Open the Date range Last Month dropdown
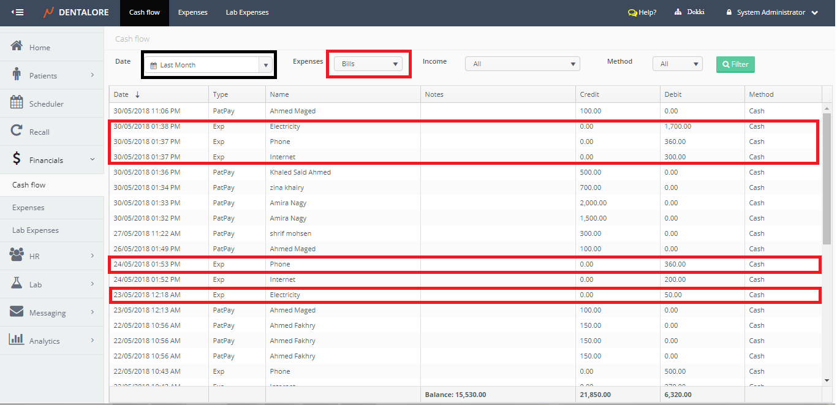The width and height of the screenshot is (837, 405). 208,65
